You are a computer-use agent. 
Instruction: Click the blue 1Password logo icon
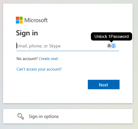pos(113,46)
